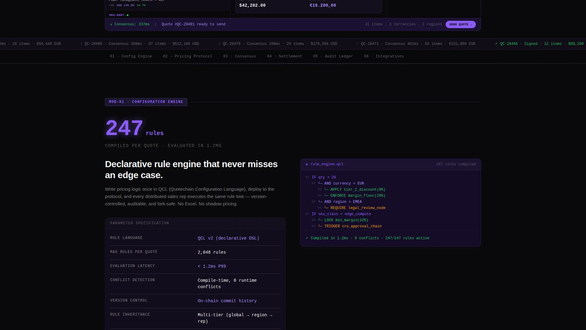Open the 01 · Config Engine tab
Screen dimensions: 586x330
pyautogui.click(x=131, y=56)
